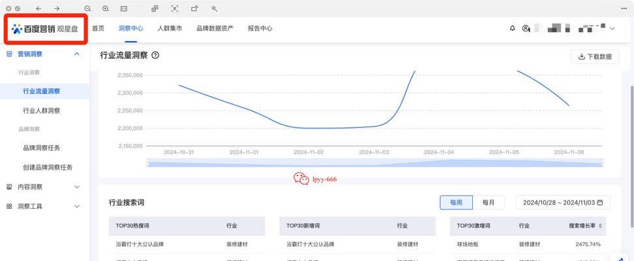This screenshot has height=261, width=634.
Task: Open the 2024/10/28 ~ 2024/11/03 date picker
Action: [563, 202]
